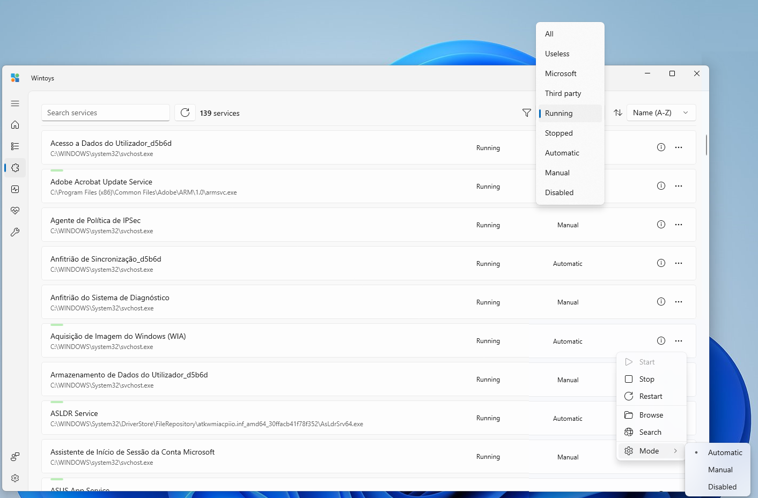Image resolution: width=758 pixels, height=498 pixels.
Task: Minimize the Wintoys window
Action: (x=647, y=73)
